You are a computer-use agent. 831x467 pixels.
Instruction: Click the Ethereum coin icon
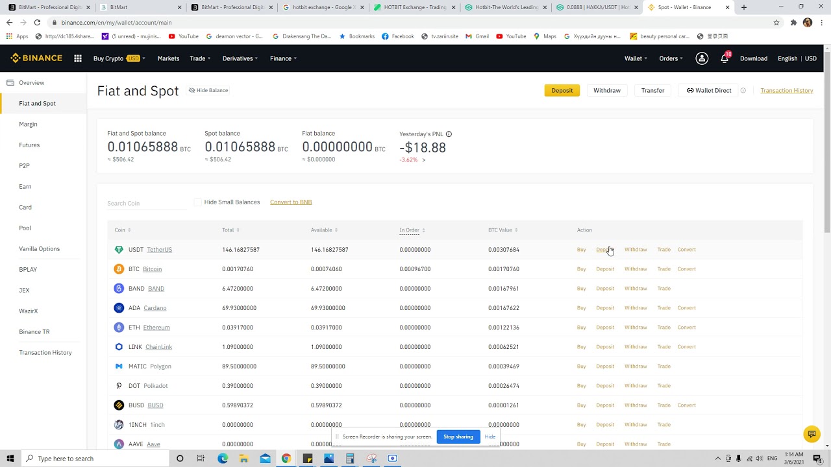point(119,328)
